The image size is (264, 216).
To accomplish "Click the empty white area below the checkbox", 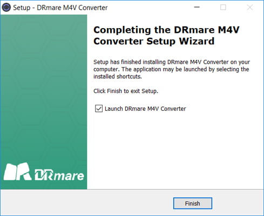I will click(174, 150).
